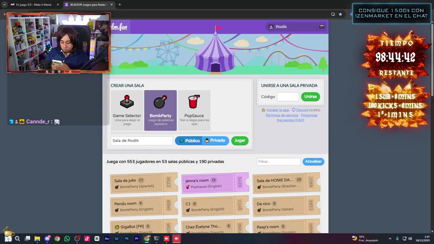Open Task View in taskbar
The height and width of the screenshot is (244, 434).
pos(27,239)
